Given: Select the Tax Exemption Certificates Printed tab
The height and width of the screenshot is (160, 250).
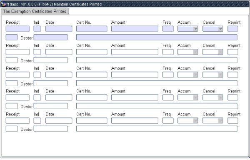Looking at the screenshot, I should point(35,12).
